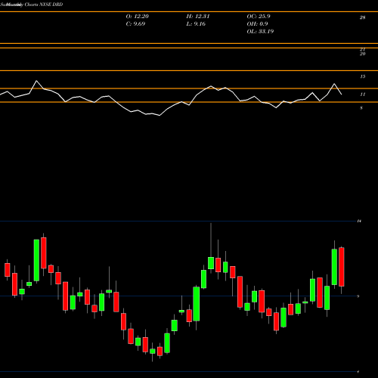378x378 pixels.
Task: Click the 'OL: 33.19' reading
Action: coord(260,32)
